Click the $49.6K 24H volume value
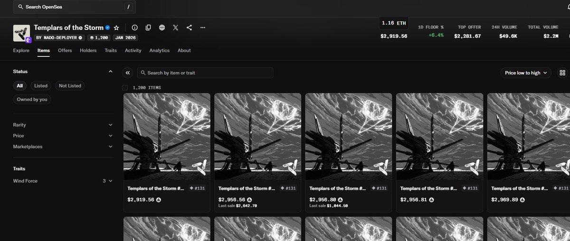 pyautogui.click(x=508, y=36)
